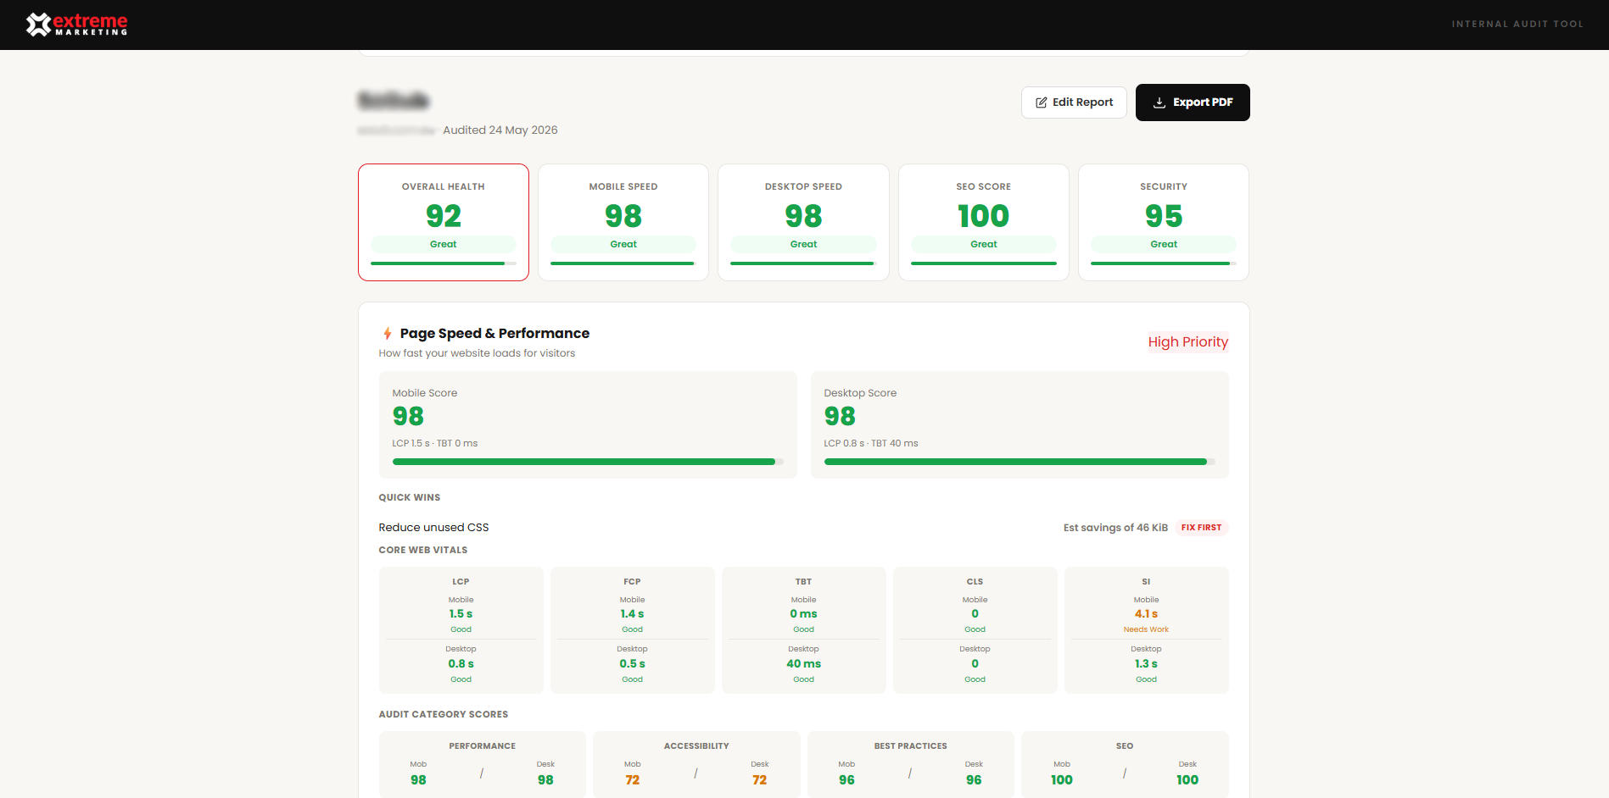Click the 'Great' badge under Security
Viewport: 1609px width, 798px height.
1164,245
